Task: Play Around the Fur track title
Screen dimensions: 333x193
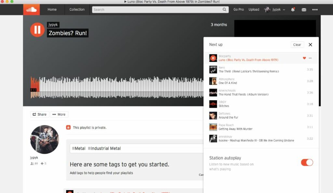Action: pyautogui.click(x=228, y=117)
